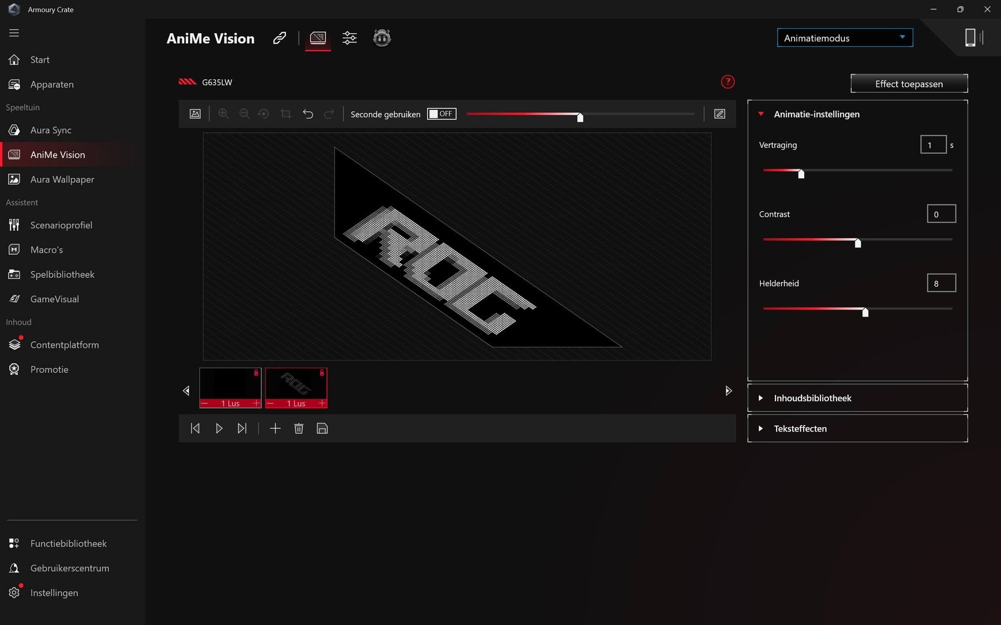Click the Vertraging slider handle
1001x625 pixels.
click(801, 174)
